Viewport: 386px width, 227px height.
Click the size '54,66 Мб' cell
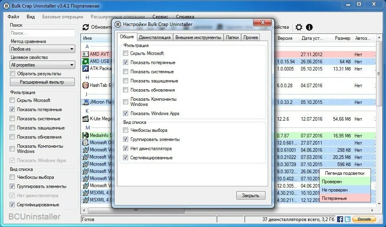342,119
